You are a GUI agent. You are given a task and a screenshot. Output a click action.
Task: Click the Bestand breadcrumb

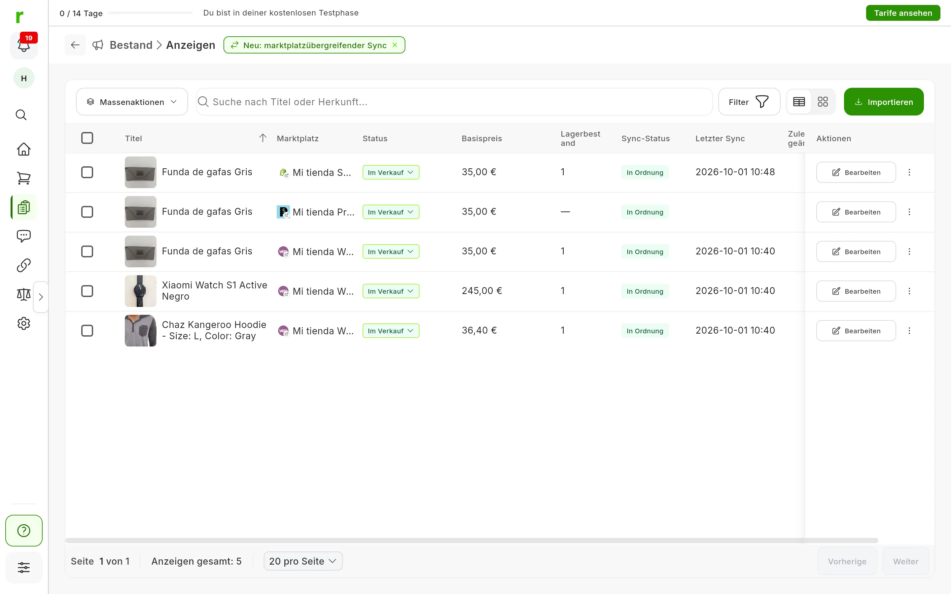131,45
